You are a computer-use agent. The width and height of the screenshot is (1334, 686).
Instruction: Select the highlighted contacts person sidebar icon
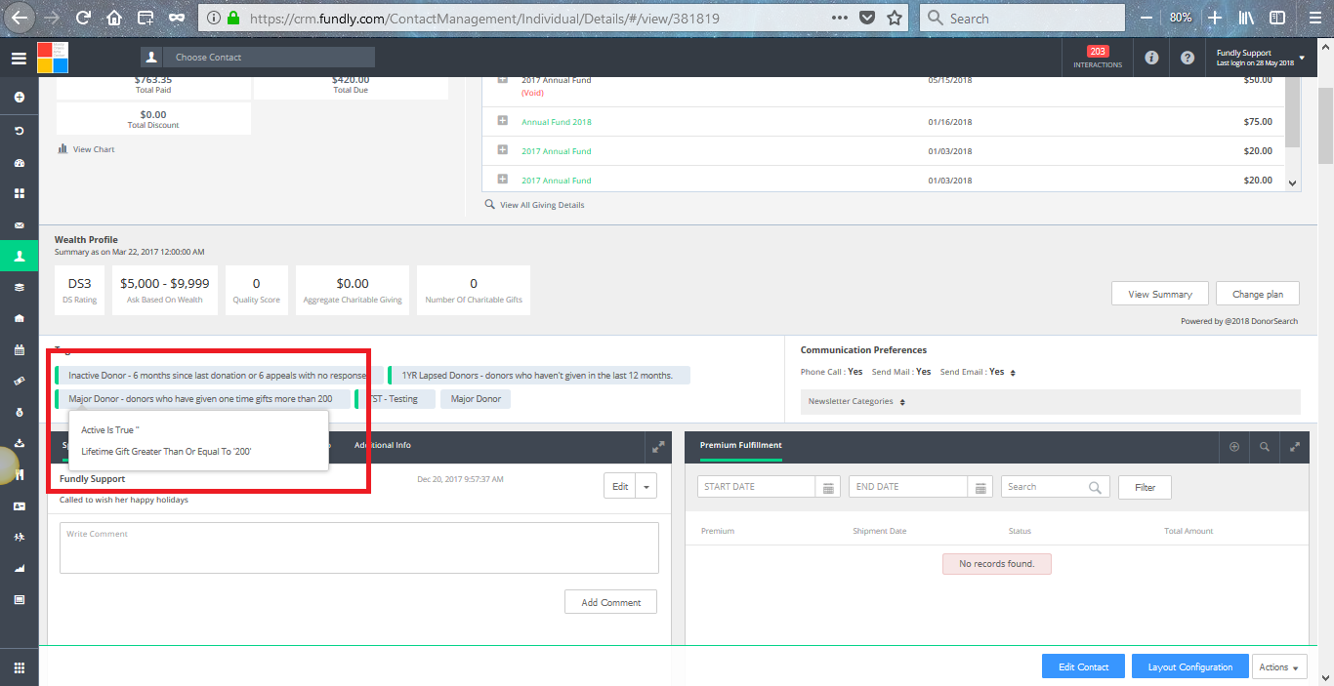pos(19,256)
